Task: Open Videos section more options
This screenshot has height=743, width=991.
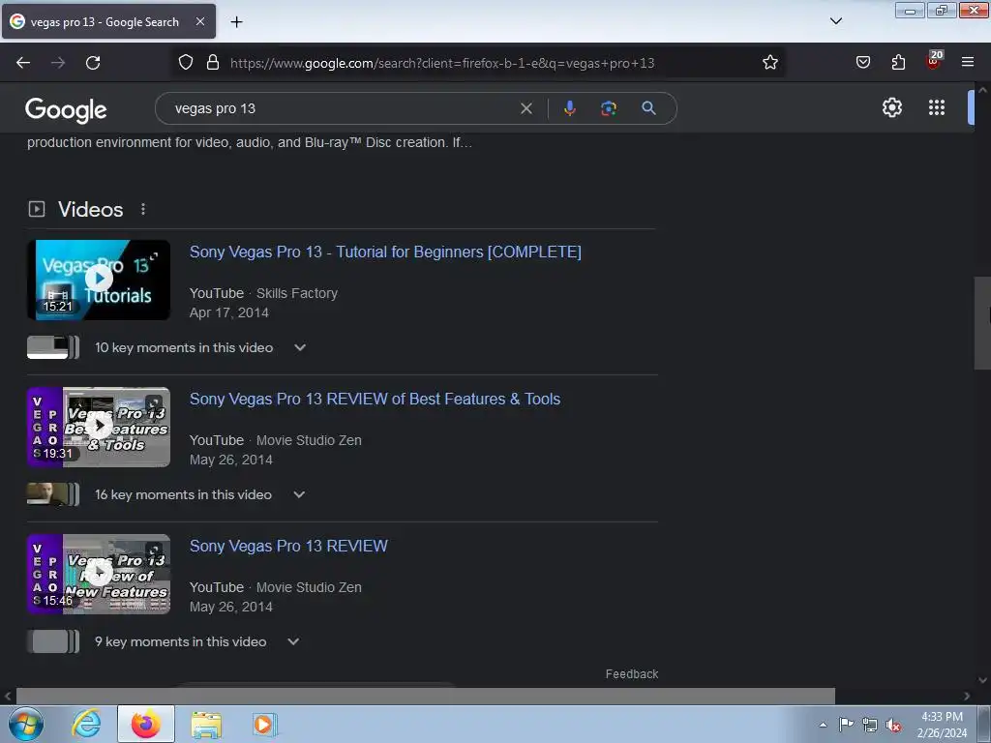Action: [x=143, y=209]
